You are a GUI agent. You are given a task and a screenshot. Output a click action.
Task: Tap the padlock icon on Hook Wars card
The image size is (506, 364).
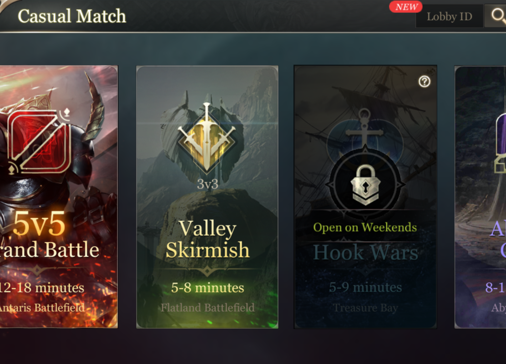pyautogui.click(x=365, y=185)
